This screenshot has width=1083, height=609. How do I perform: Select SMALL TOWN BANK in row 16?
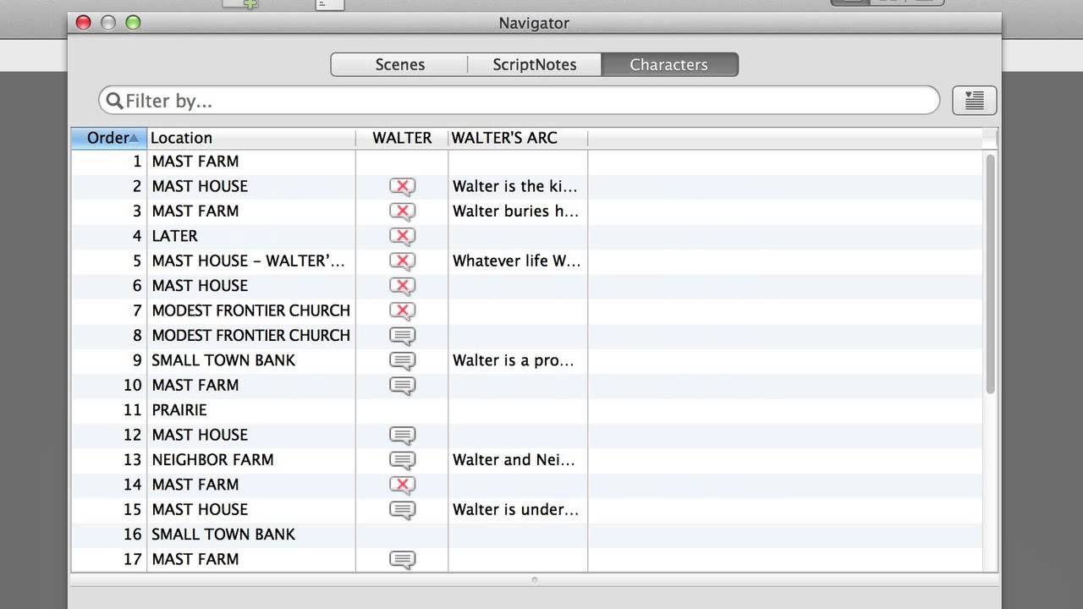point(223,535)
